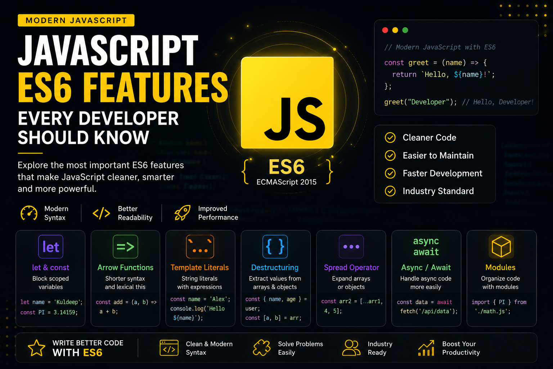Click the 'Improved Performance' label
The height and width of the screenshot is (369, 553).
pos(218,213)
